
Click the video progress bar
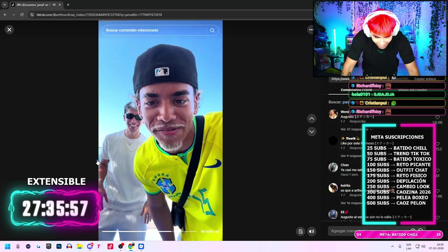[x=149, y=231]
